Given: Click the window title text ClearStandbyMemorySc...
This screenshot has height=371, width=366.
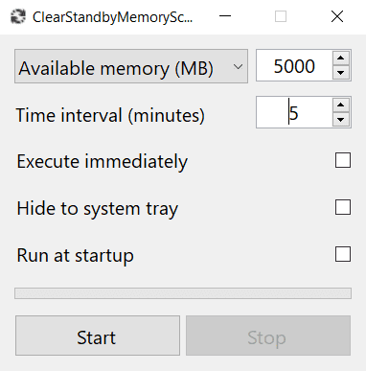Looking at the screenshot, I should (112, 17).
